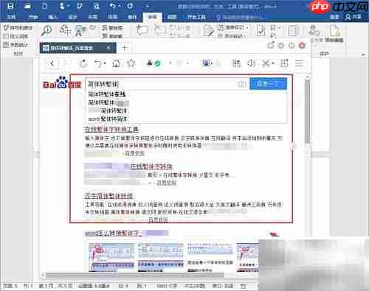Click the Undo arrow in Word's title bar
The width and height of the screenshot is (369, 291).
113,6
